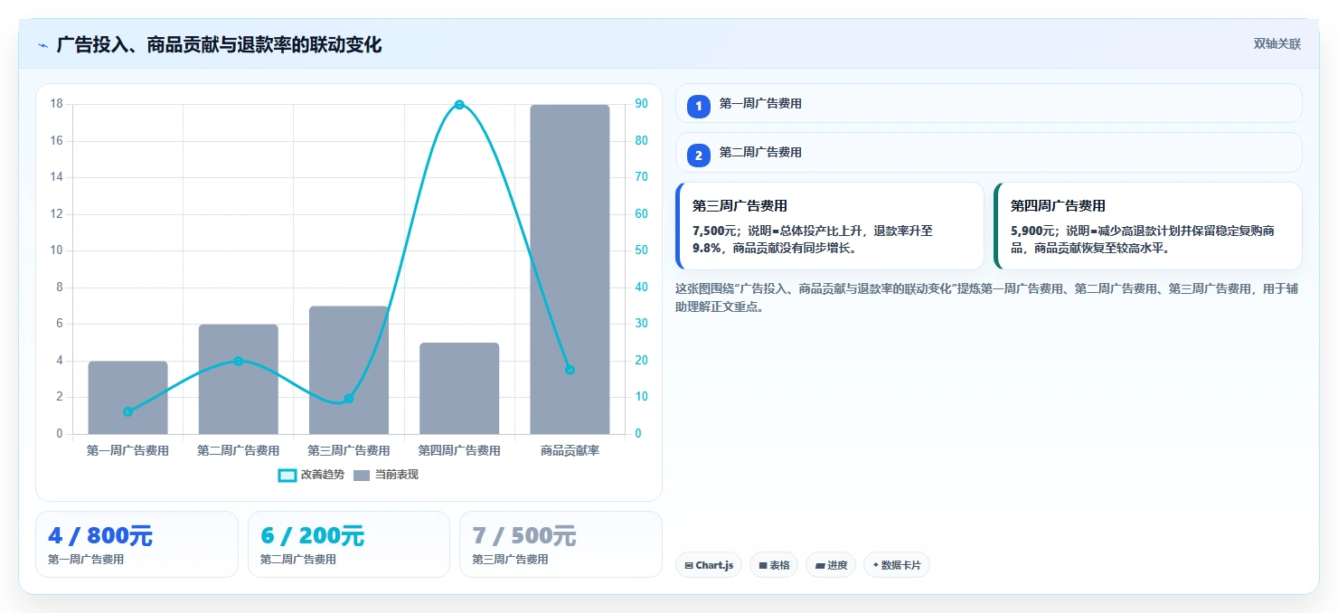Click the blue number 2 badge

click(x=699, y=155)
